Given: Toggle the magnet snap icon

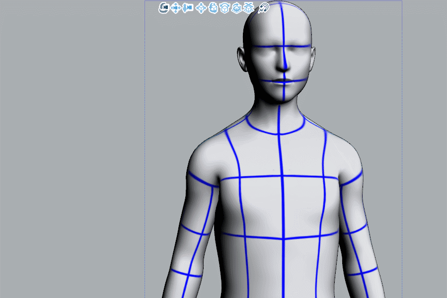Looking at the screenshot, I should [263, 8].
